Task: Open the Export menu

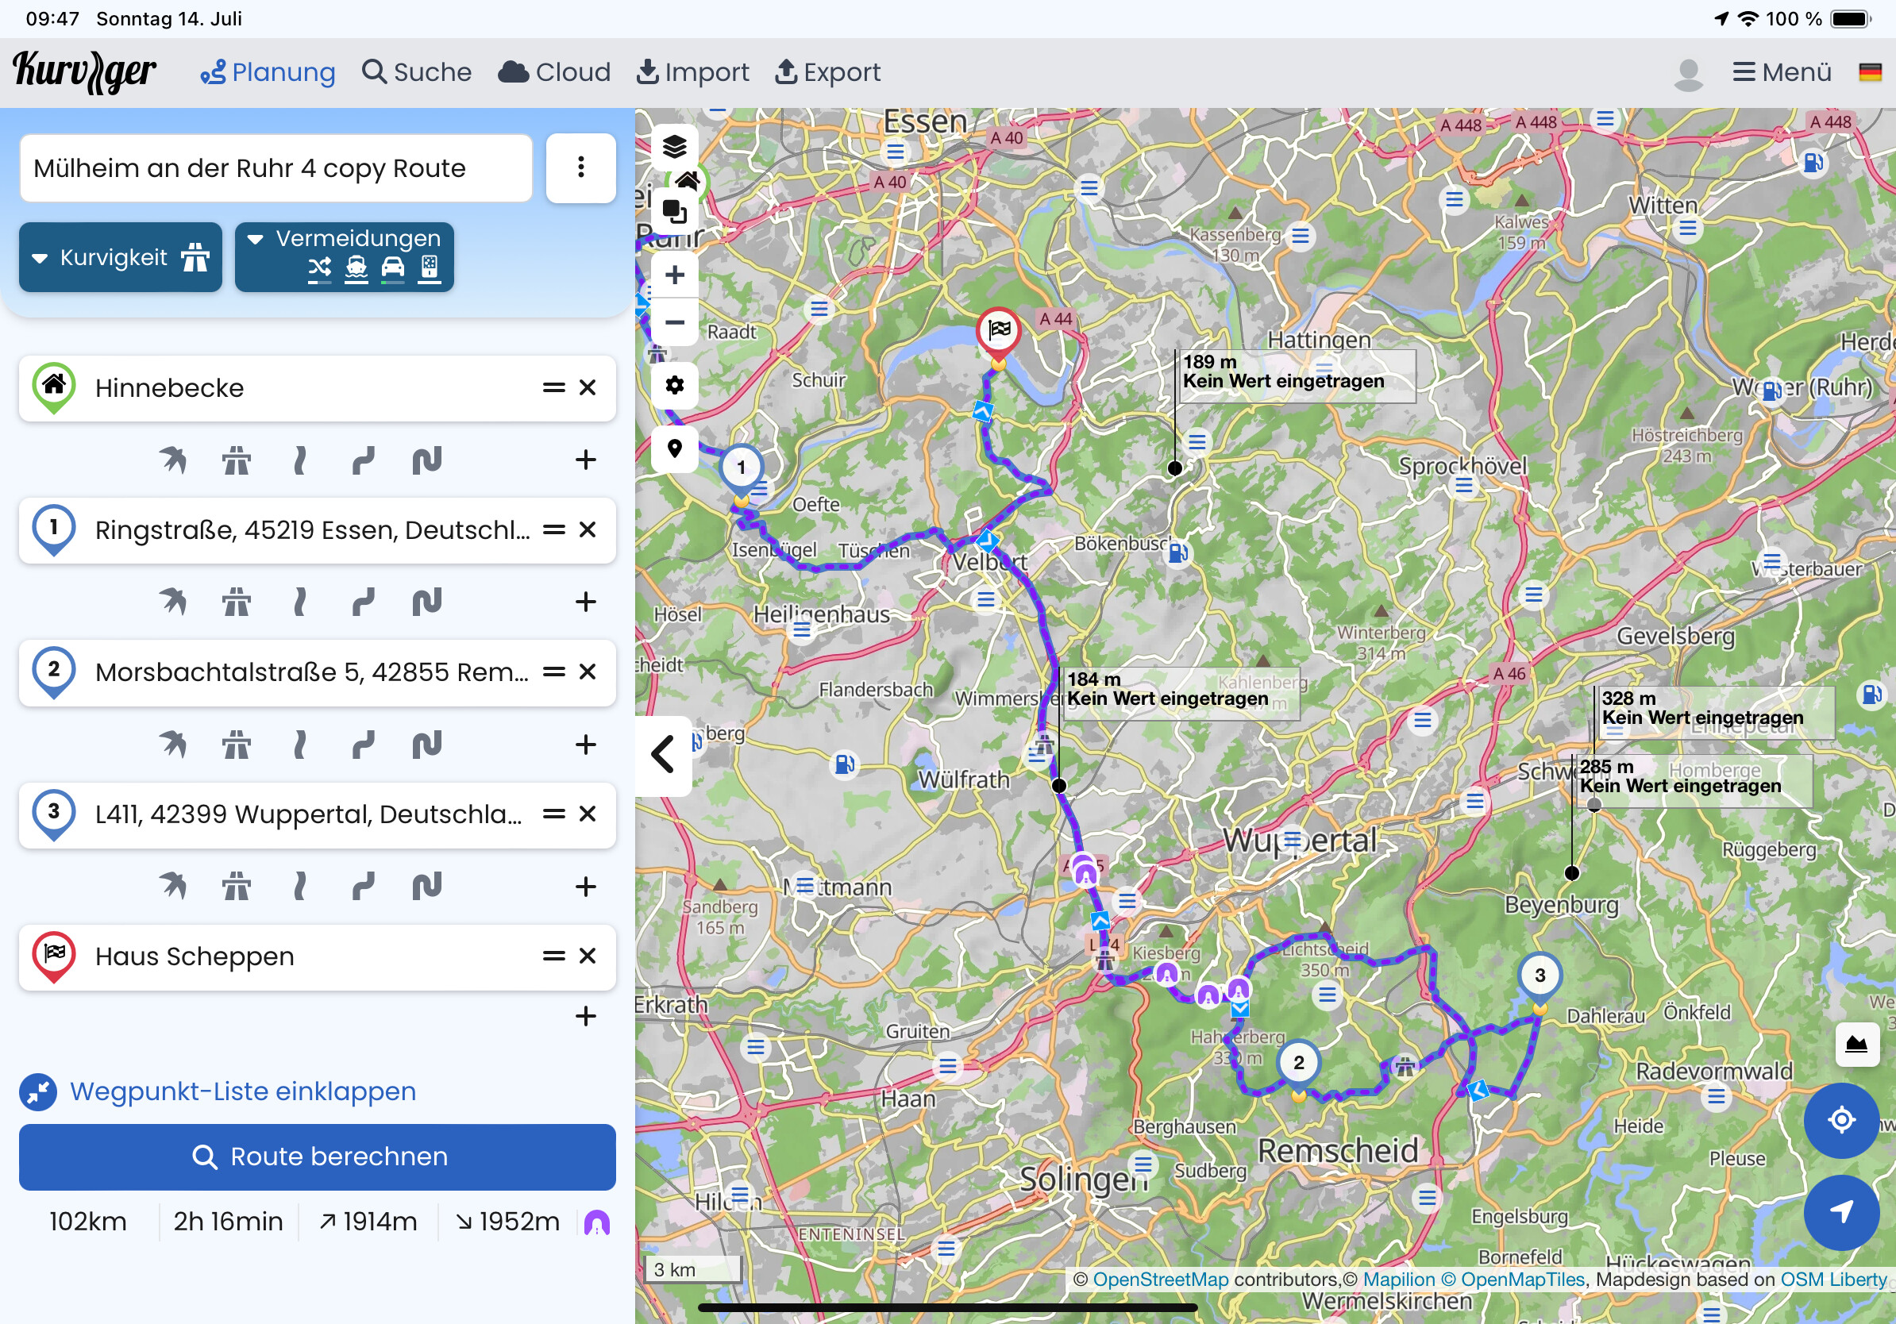Action: tap(827, 73)
